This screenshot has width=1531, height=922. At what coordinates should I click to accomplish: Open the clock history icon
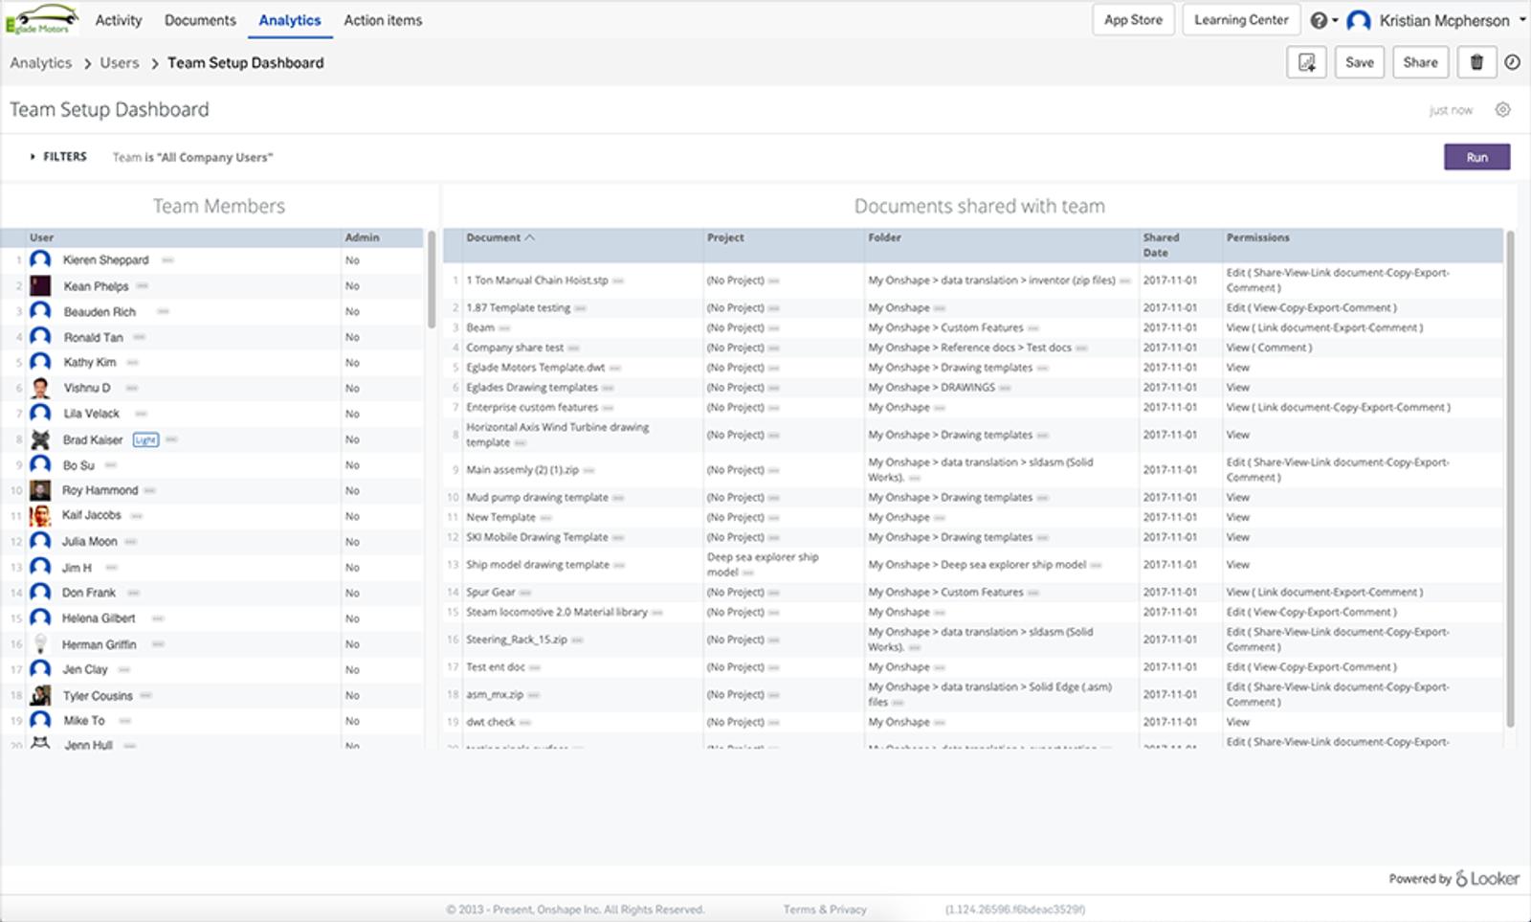1512,63
